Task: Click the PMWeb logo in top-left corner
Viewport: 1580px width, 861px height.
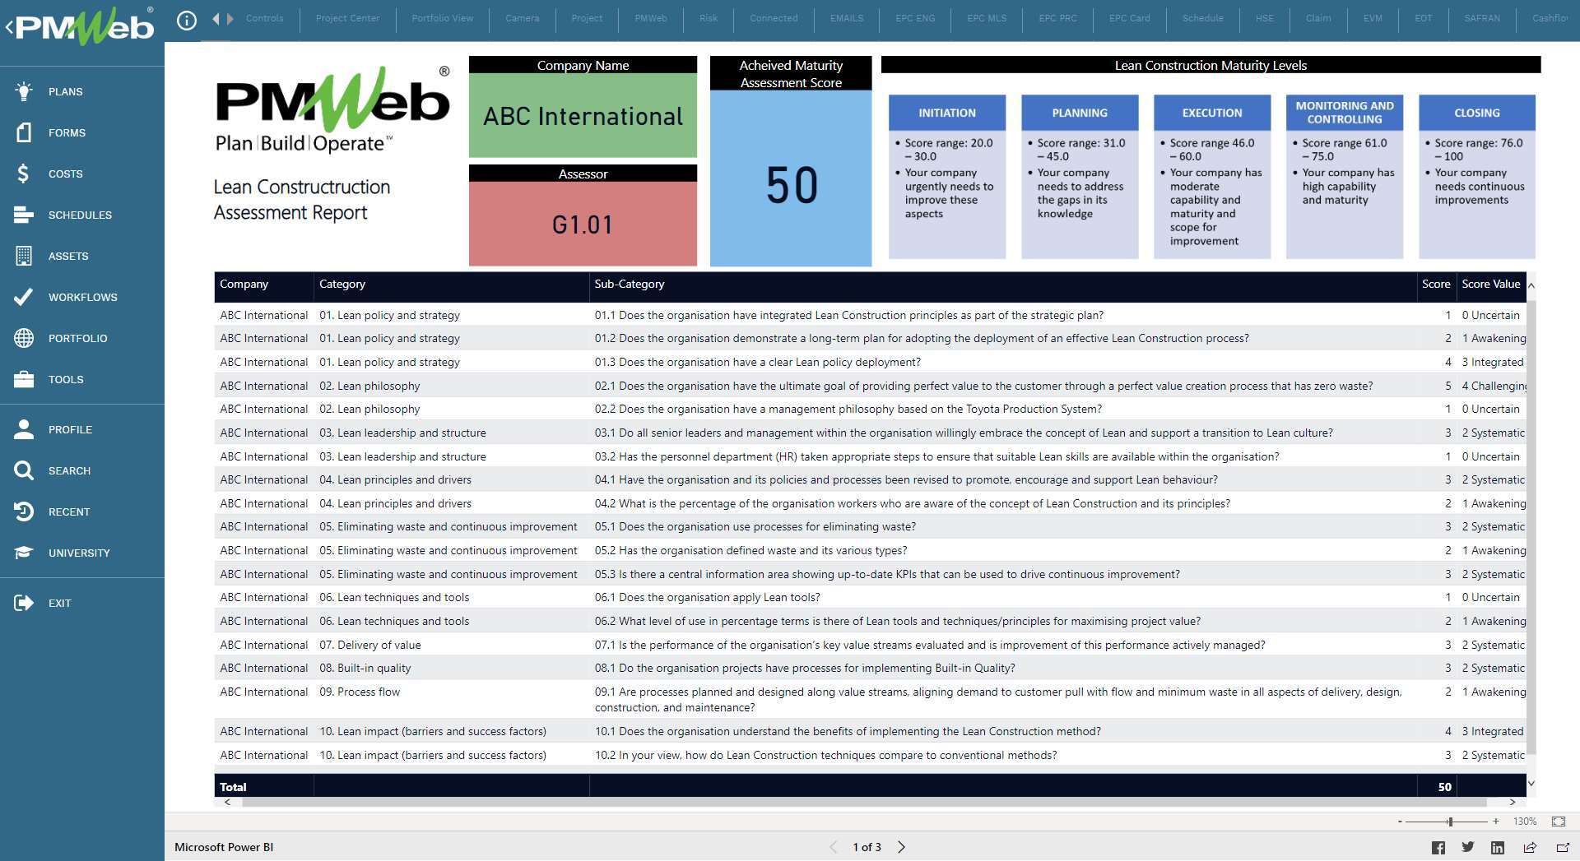Action: coord(84,26)
